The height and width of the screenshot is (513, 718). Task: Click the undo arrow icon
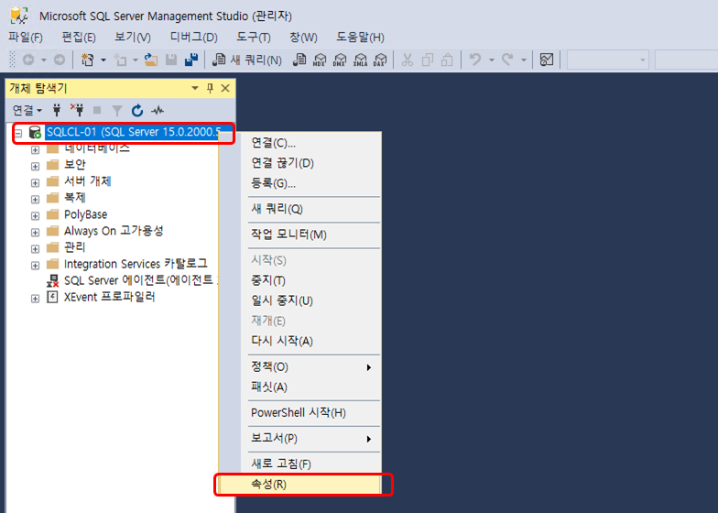[475, 60]
